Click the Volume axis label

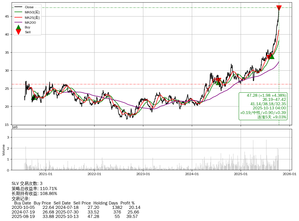[4, 150]
